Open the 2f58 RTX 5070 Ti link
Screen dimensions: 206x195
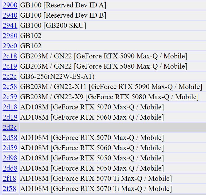click(10, 189)
